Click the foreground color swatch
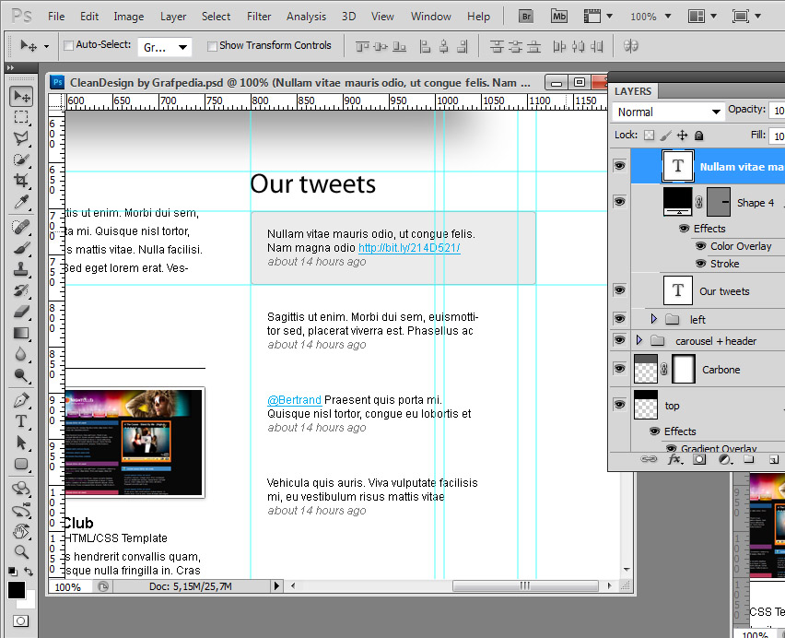785x638 pixels. click(17, 590)
